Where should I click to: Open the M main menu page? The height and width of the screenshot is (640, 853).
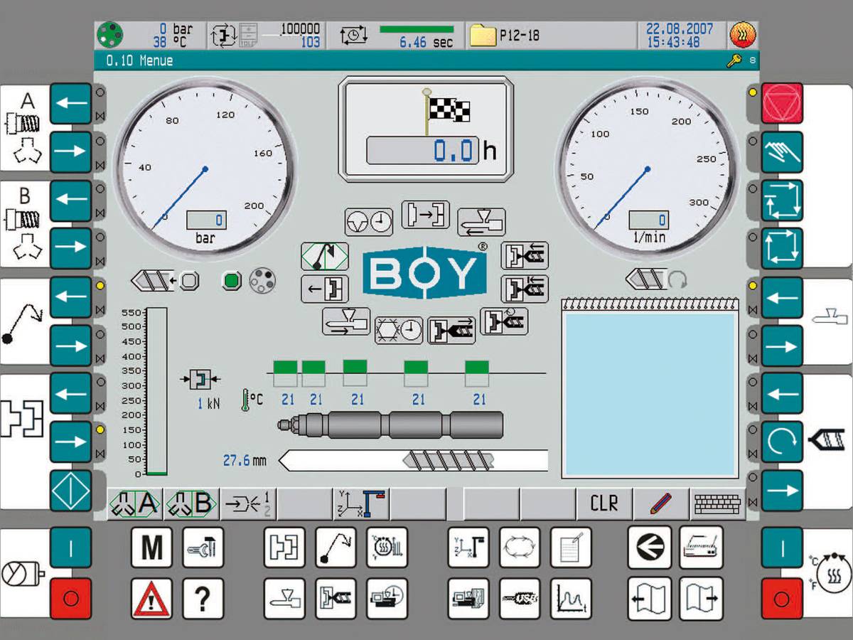pos(151,548)
